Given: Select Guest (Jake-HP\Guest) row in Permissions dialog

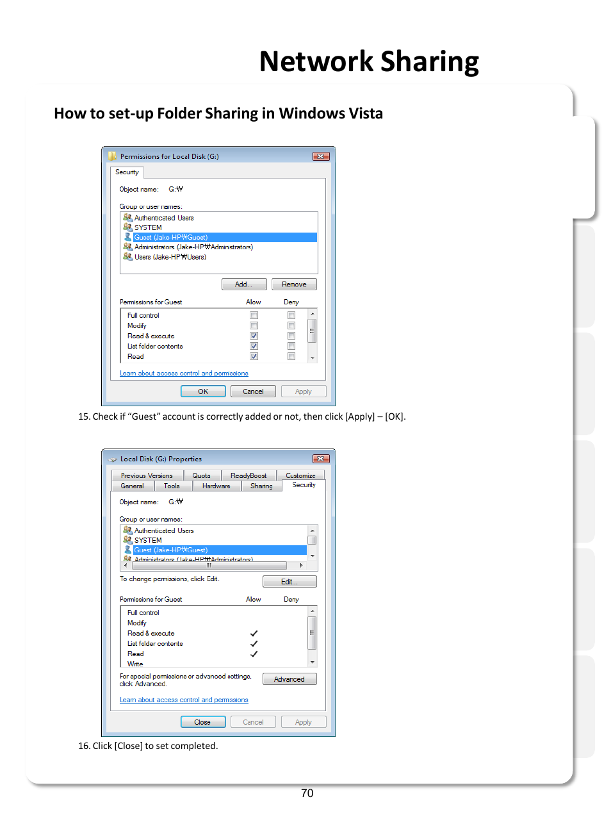Looking at the screenshot, I should pos(219,237).
